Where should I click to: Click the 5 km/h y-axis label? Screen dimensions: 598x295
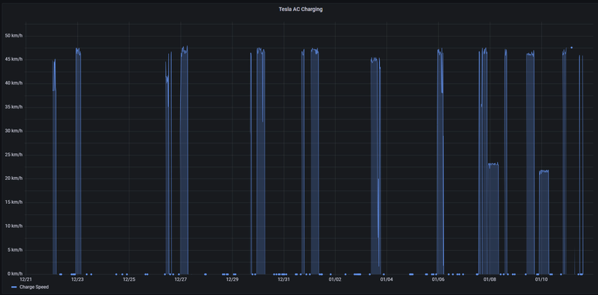coord(15,250)
